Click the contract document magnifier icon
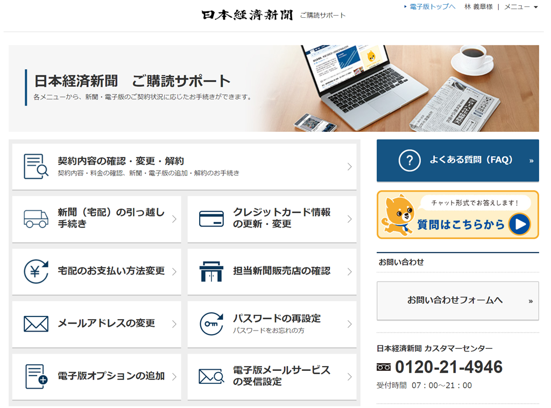 click(36, 166)
